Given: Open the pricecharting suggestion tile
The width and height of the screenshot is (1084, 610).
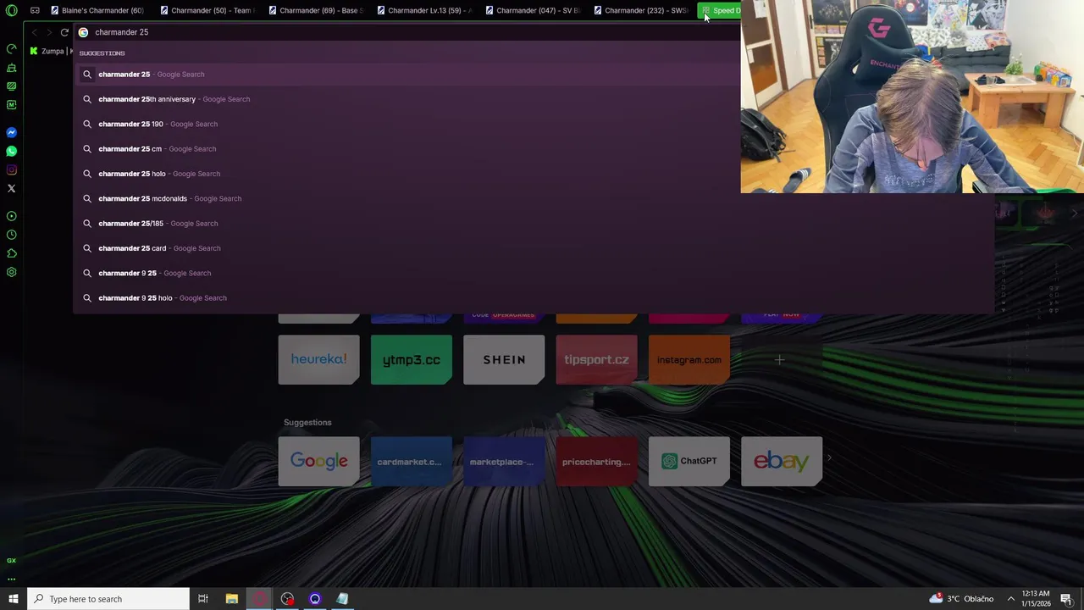Looking at the screenshot, I should [x=596, y=461].
